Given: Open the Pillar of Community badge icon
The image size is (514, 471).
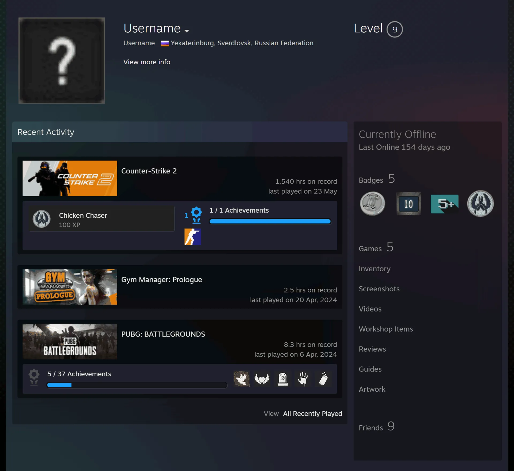Looking at the screenshot, I should pyautogui.click(x=372, y=203).
